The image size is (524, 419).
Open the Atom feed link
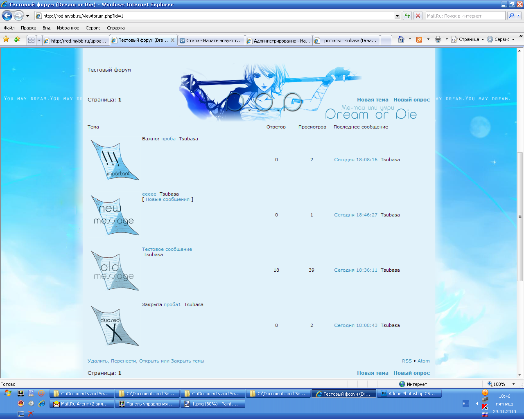(424, 361)
